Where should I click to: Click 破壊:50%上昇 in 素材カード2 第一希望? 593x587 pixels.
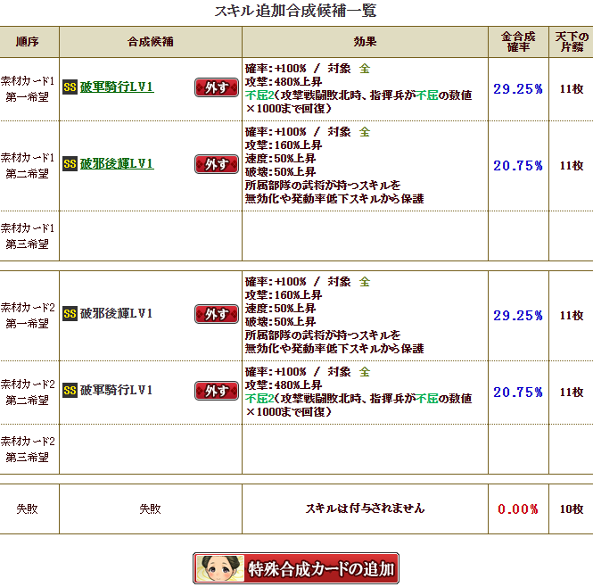(280, 322)
